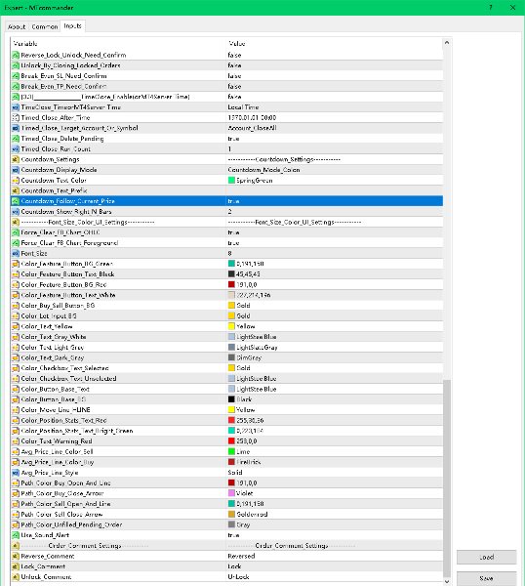Viewport: 525px width, 586px height.
Task: Click the icon beside Timed_Close_Delete_Pending
Action: [x=16, y=139]
